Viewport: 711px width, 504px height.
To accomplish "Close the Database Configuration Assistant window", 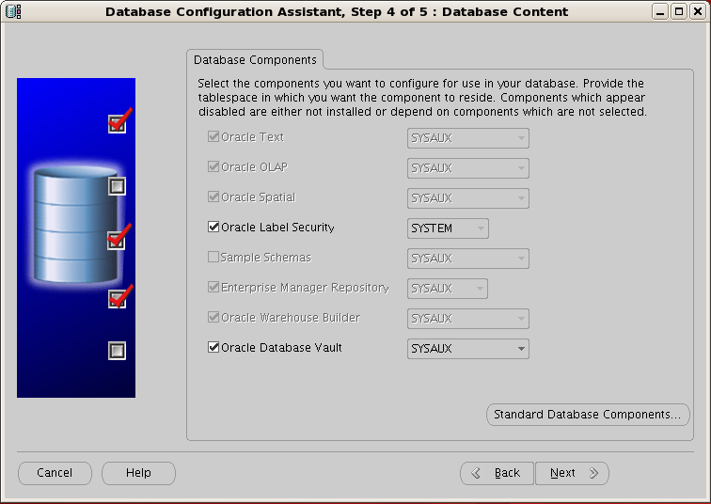I will click(x=698, y=11).
